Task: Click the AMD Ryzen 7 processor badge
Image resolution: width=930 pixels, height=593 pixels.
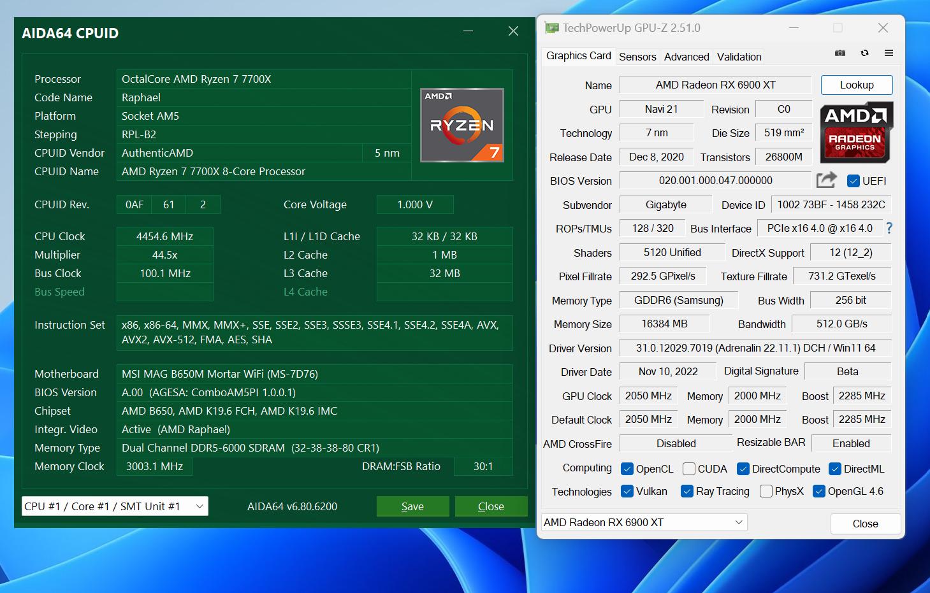Action: 462,125
